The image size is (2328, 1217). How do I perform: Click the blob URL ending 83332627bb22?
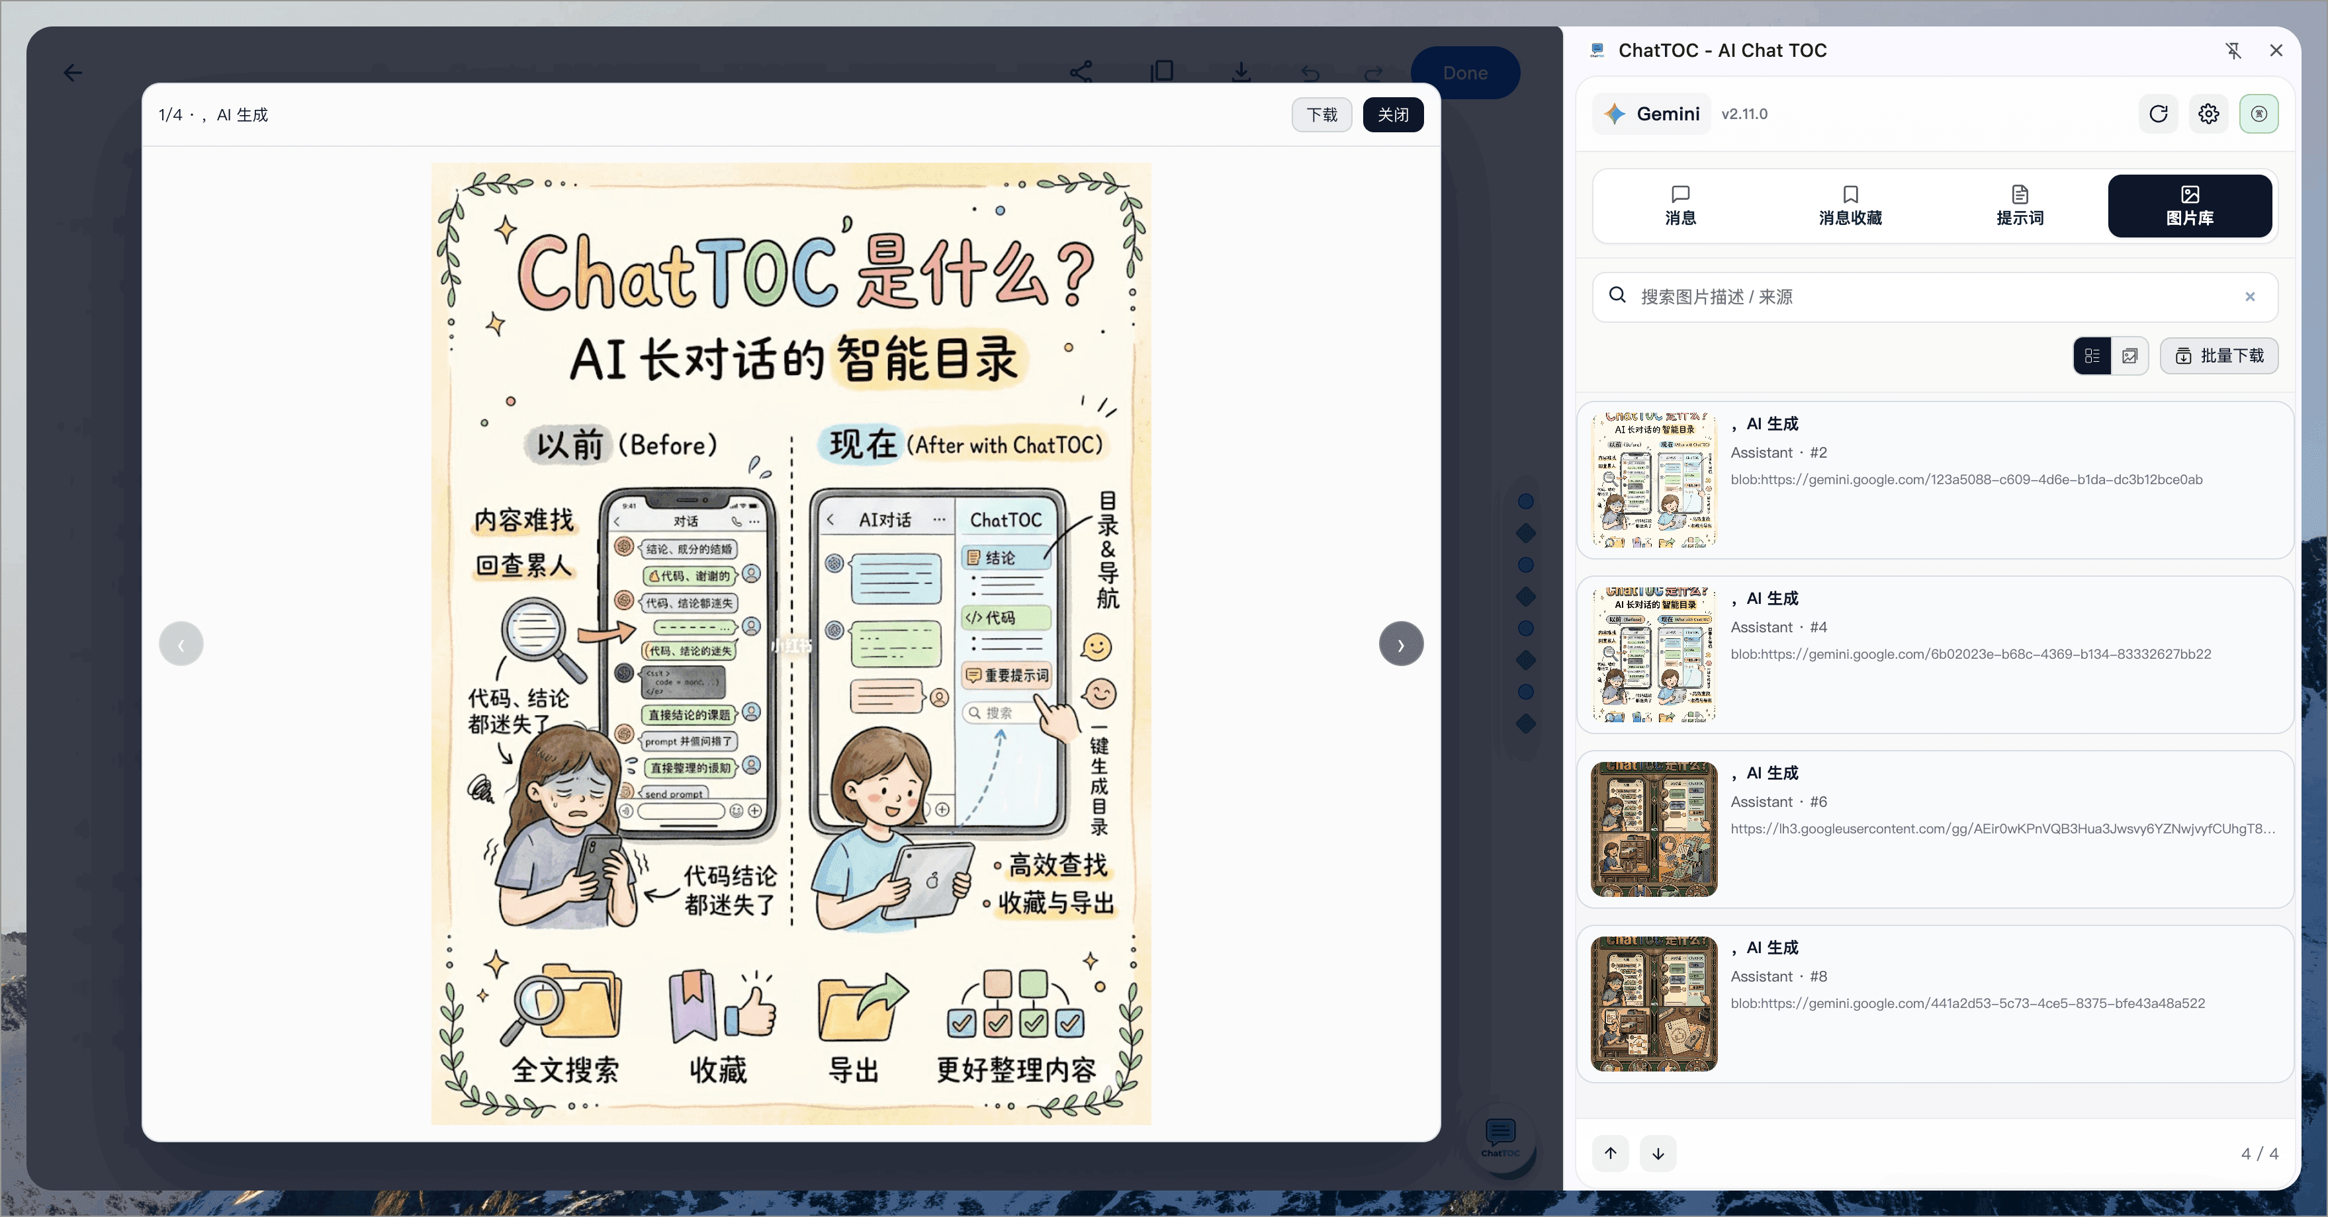click(1971, 654)
